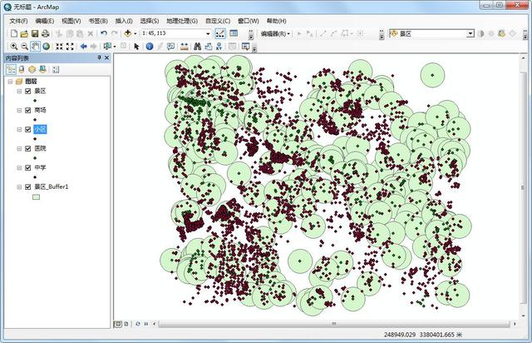The width and height of the screenshot is (532, 343).
Task: Open the 文件(F) menu
Action: [x=18, y=21]
